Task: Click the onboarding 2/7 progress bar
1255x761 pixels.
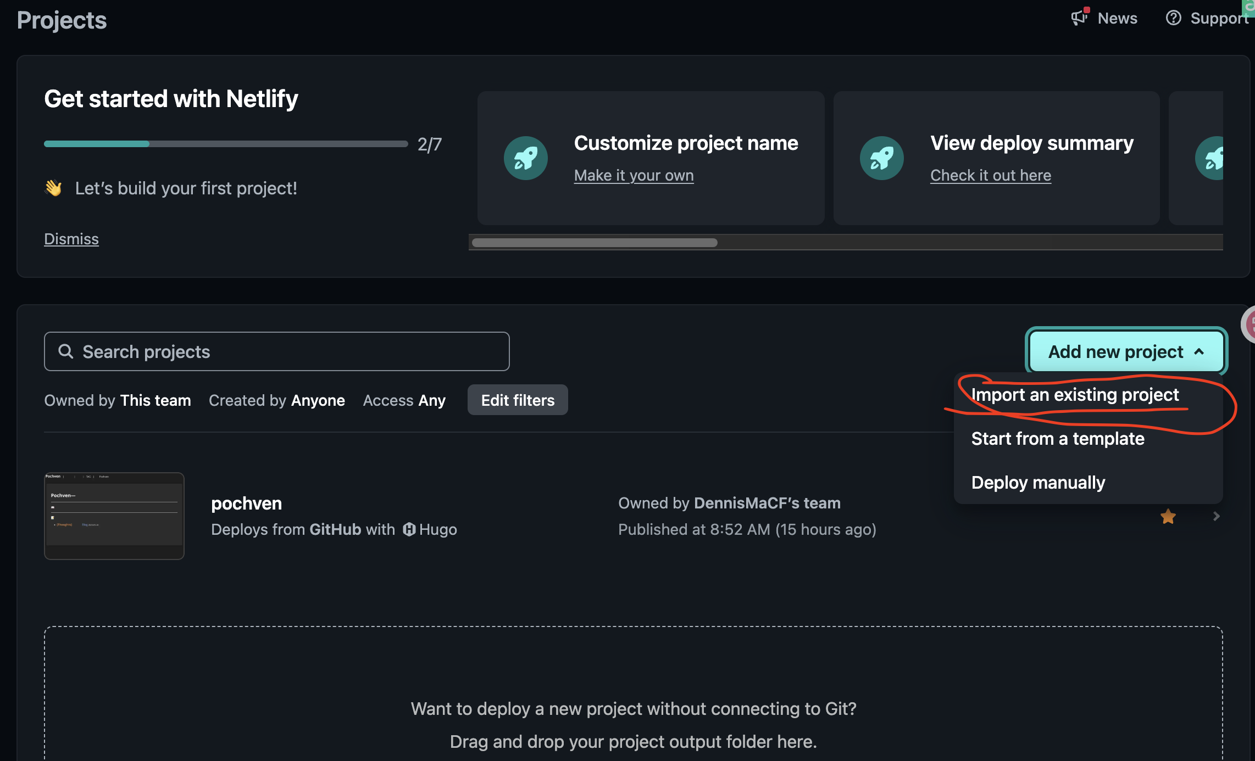Action: (225, 144)
